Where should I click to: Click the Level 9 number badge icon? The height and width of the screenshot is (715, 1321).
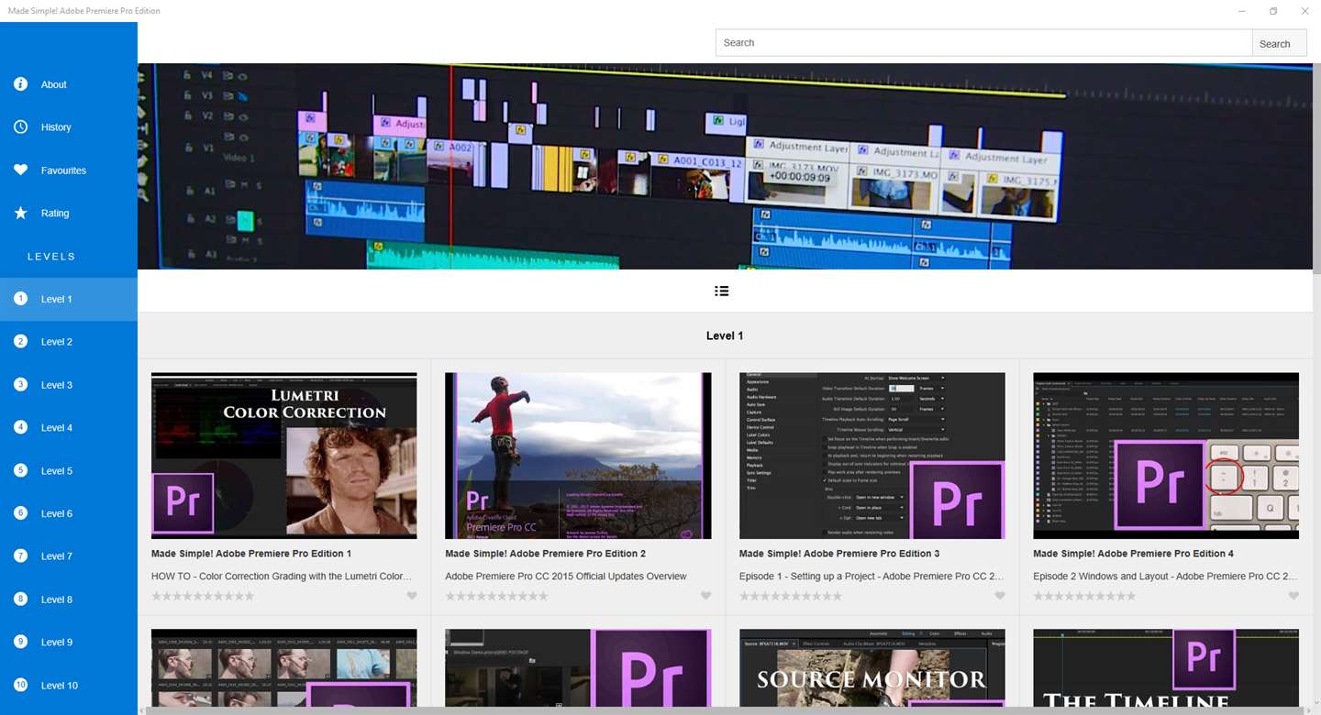pos(20,643)
